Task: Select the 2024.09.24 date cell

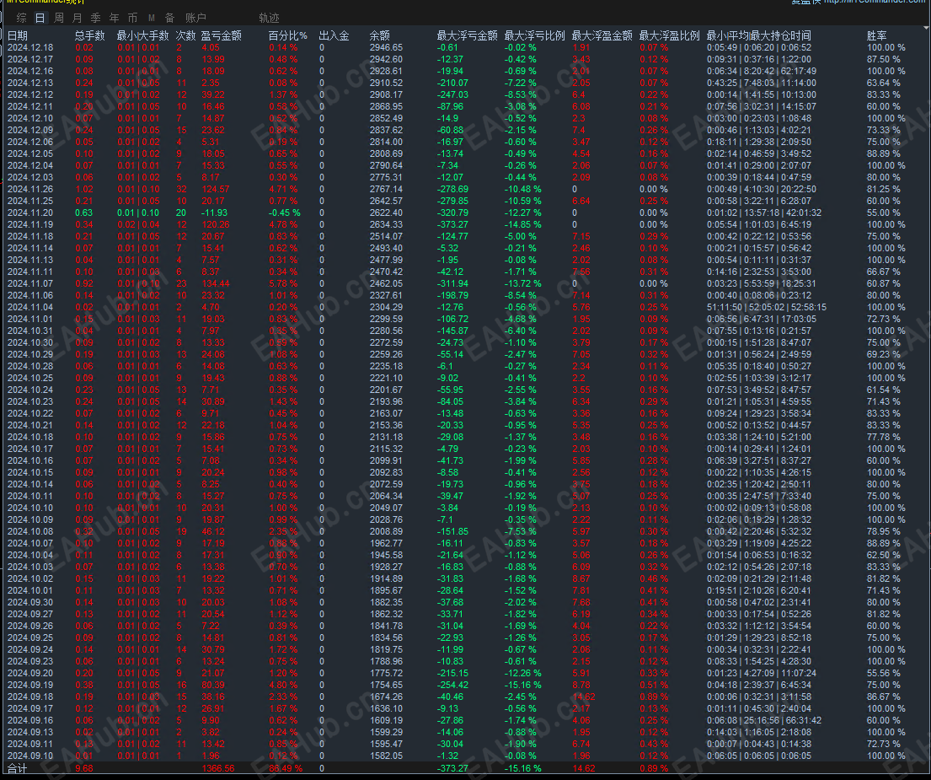Action: pos(30,649)
